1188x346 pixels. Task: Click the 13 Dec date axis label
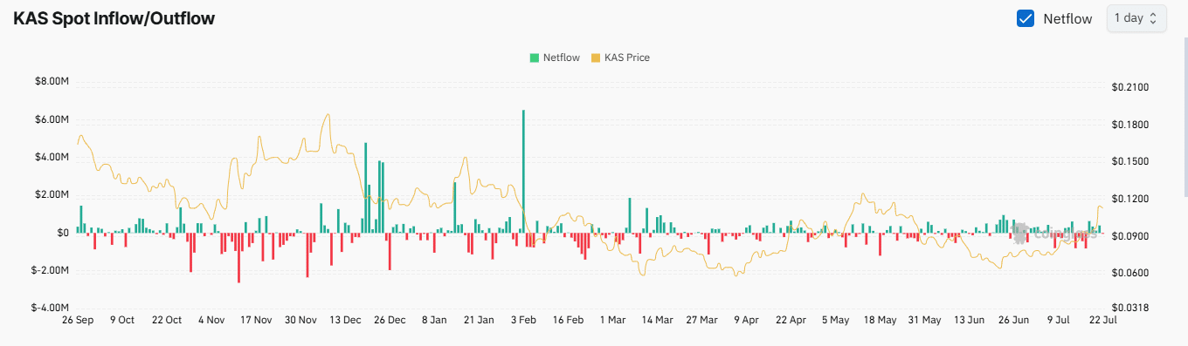345,320
